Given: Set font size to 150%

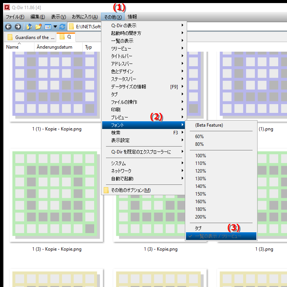Looking at the screenshot, I should [x=221, y=194].
